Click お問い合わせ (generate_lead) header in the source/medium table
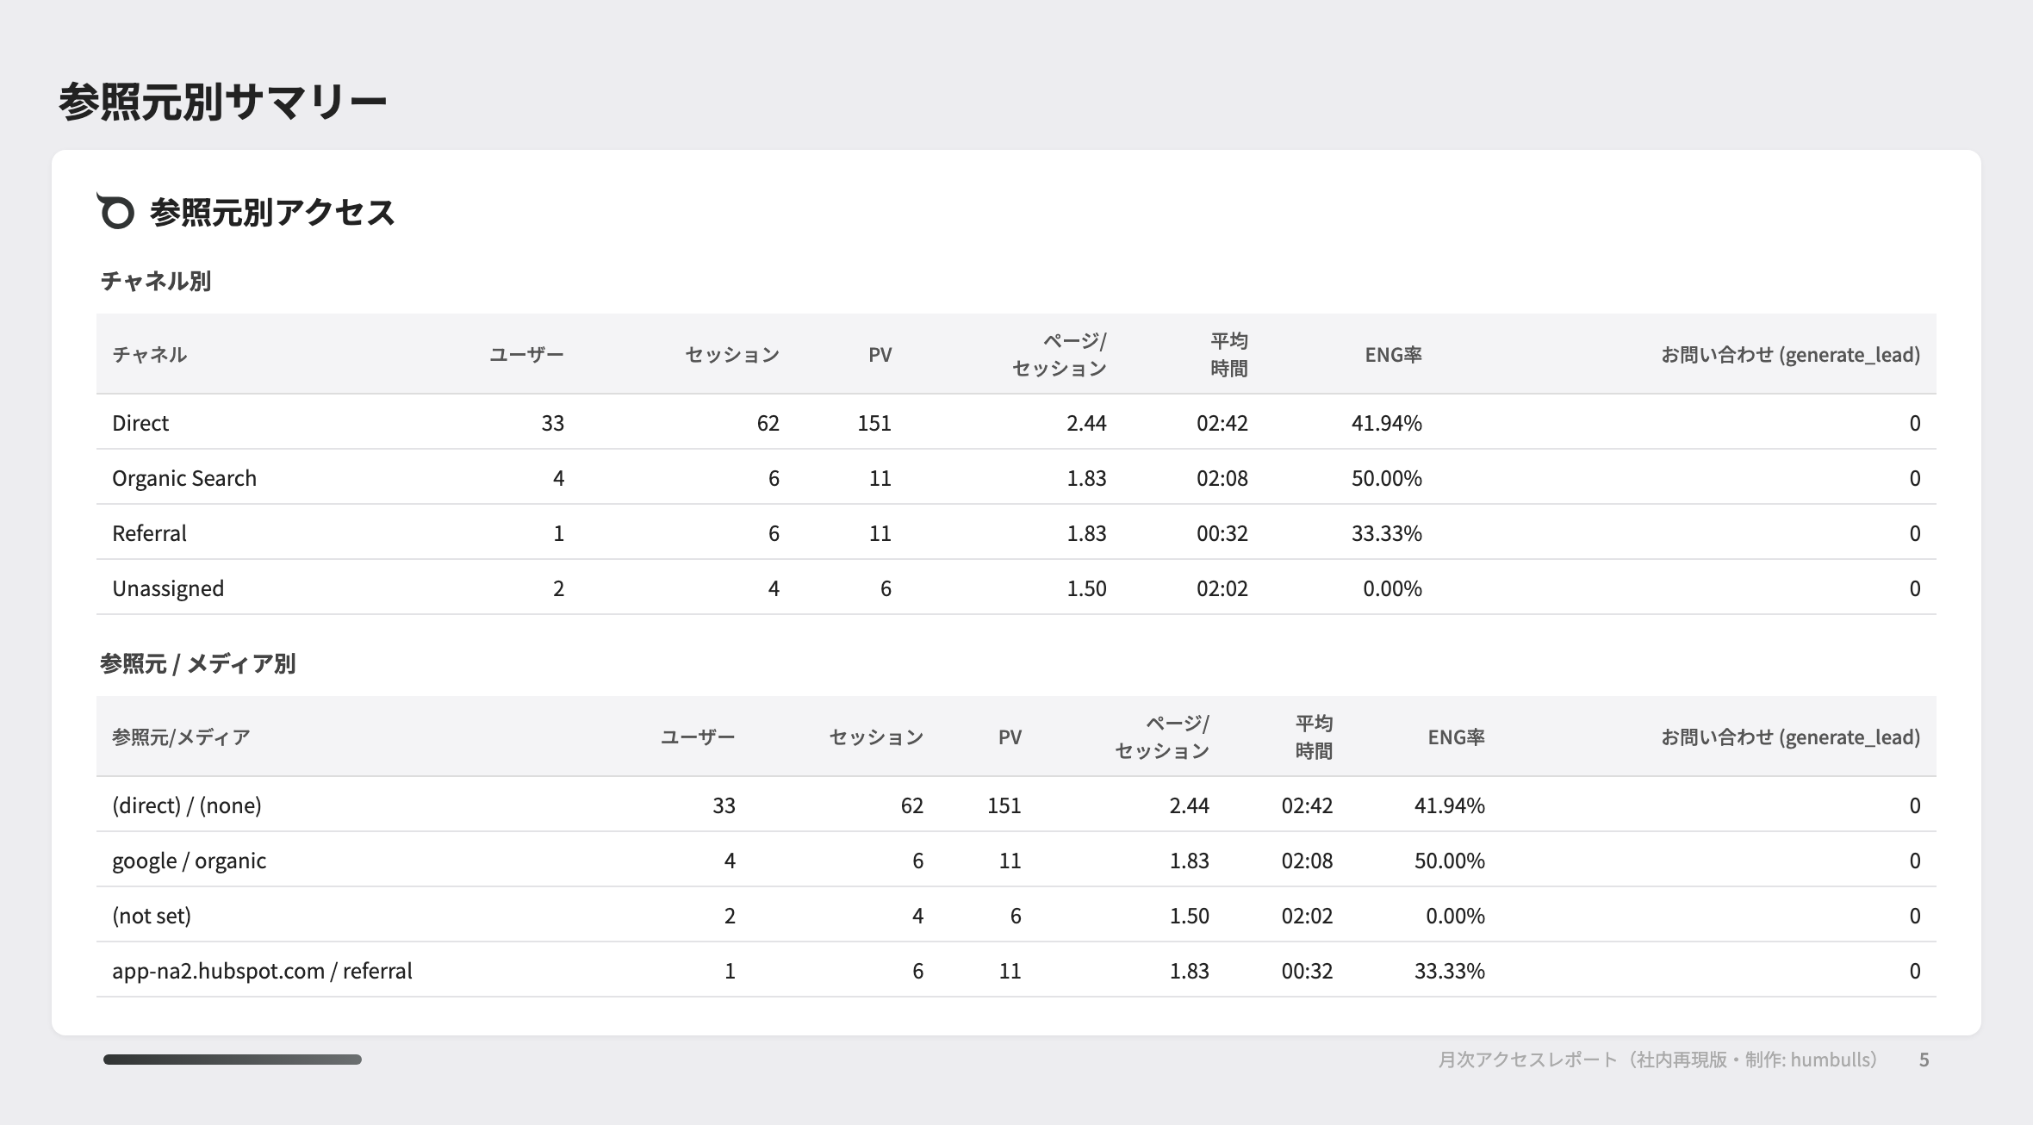This screenshot has height=1125, width=2033. pyautogui.click(x=1791, y=737)
